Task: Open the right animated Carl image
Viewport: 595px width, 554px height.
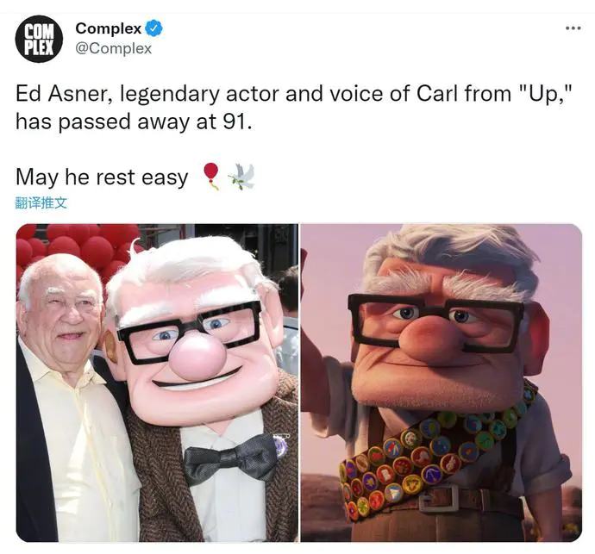Action: (x=442, y=383)
